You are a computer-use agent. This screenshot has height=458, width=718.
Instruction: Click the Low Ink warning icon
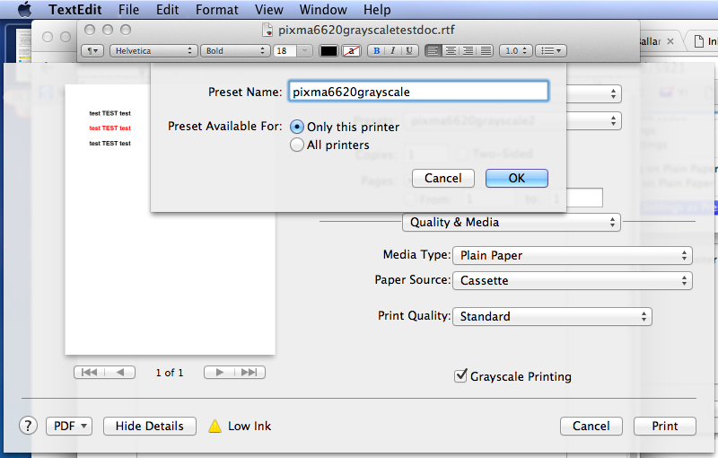point(215,427)
